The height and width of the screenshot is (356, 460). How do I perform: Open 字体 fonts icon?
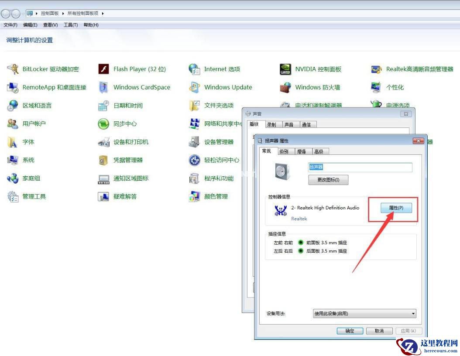pyautogui.click(x=13, y=142)
